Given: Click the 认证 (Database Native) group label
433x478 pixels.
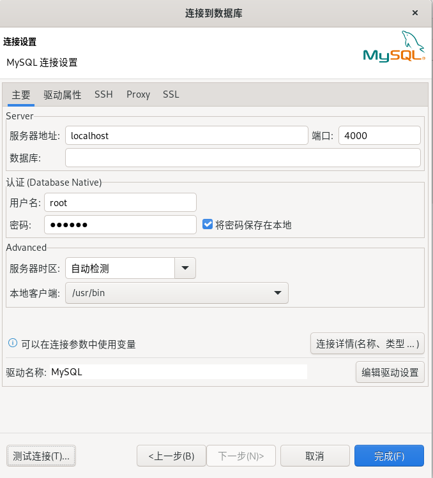Looking at the screenshot, I should coord(54,183).
